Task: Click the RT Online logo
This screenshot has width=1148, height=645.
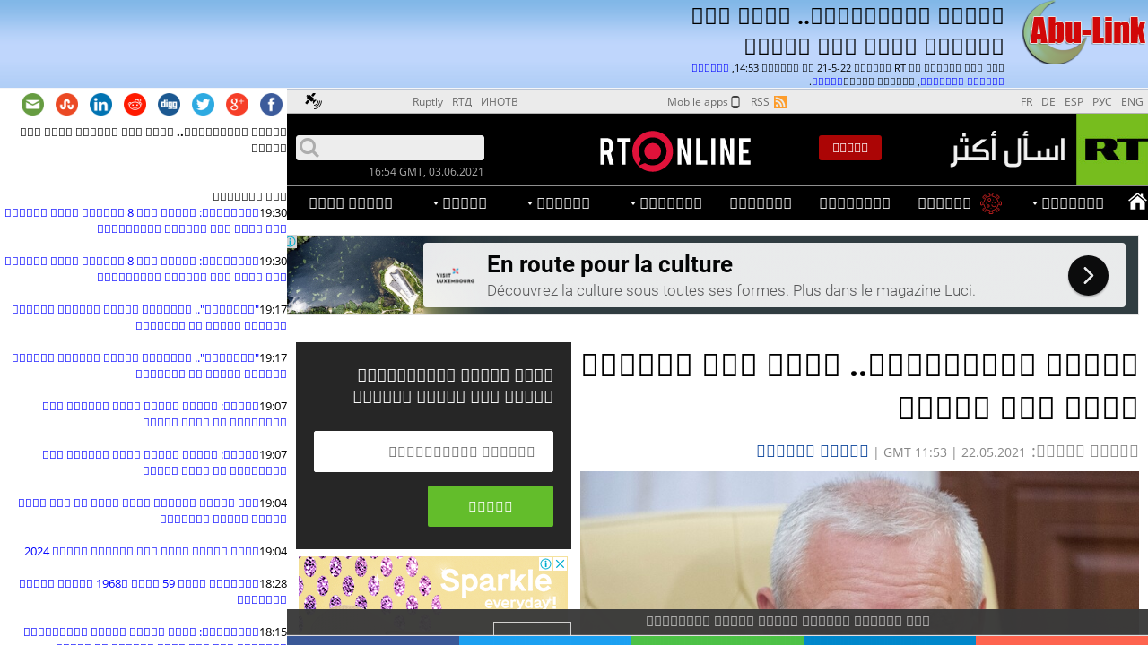Action: 675,150
